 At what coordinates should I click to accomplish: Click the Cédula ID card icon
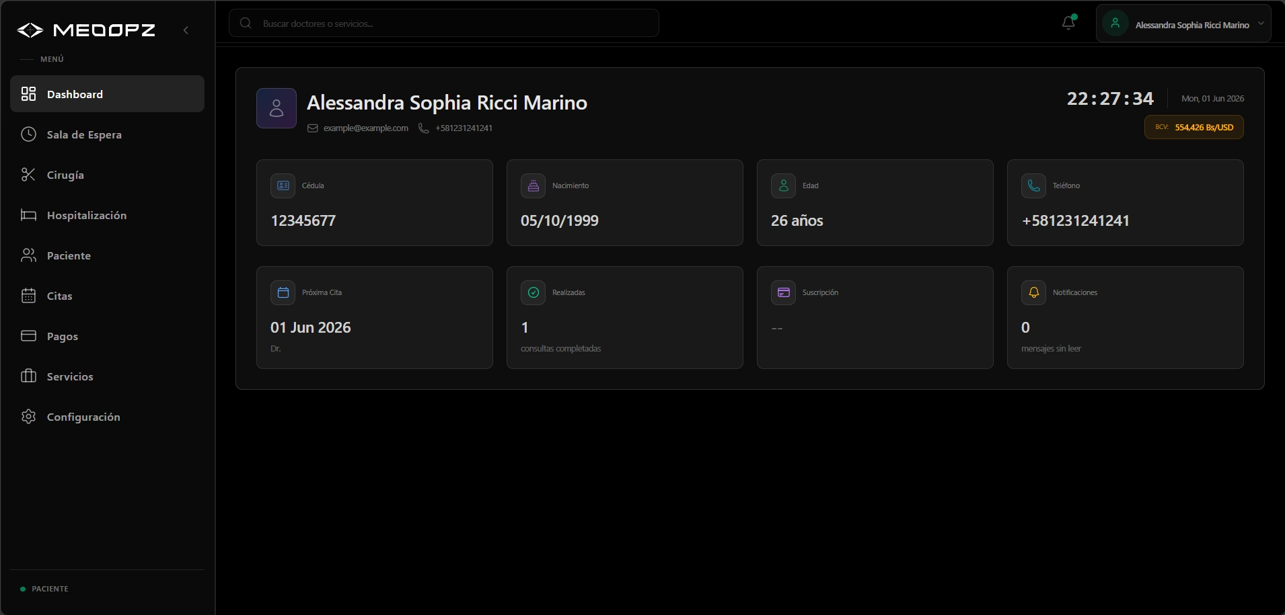pyautogui.click(x=283, y=186)
